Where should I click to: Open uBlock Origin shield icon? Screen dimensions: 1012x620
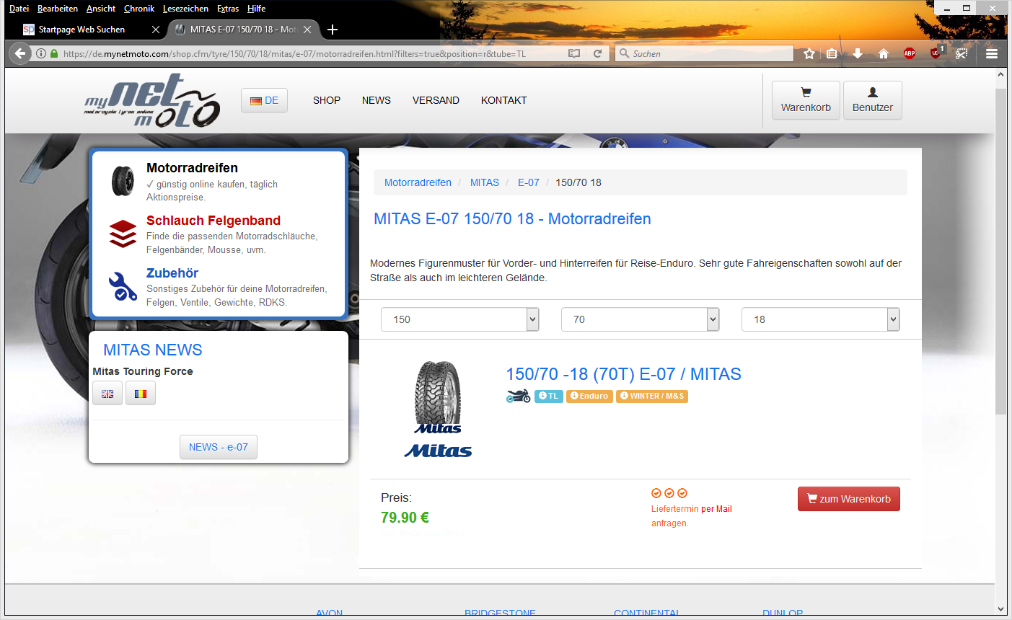936,52
